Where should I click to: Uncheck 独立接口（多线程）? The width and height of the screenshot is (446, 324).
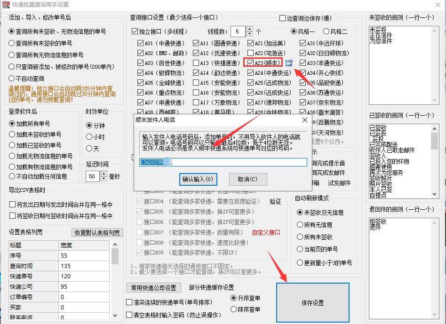[x=135, y=31]
